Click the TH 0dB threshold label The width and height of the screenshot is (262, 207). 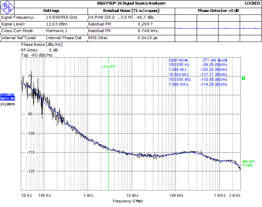click(x=247, y=165)
